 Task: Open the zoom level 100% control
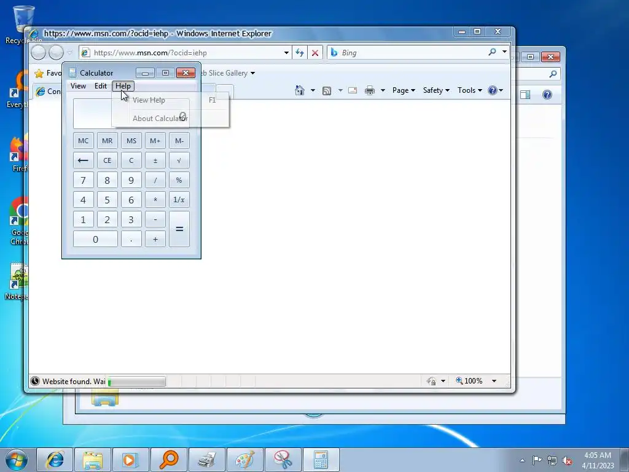tap(476, 381)
